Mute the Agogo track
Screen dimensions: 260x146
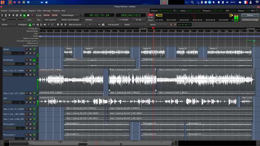(31, 49)
